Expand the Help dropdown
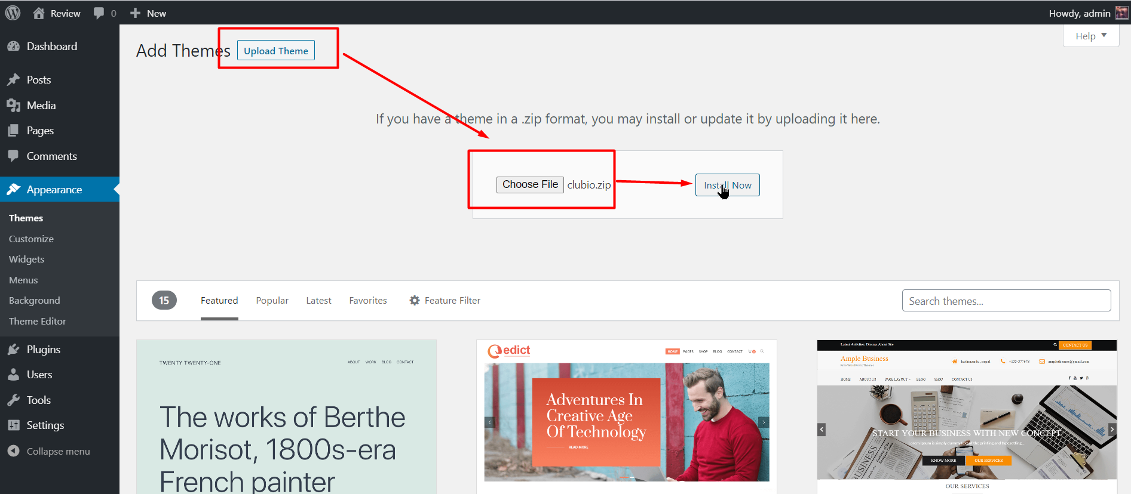The height and width of the screenshot is (494, 1131). click(1090, 36)
